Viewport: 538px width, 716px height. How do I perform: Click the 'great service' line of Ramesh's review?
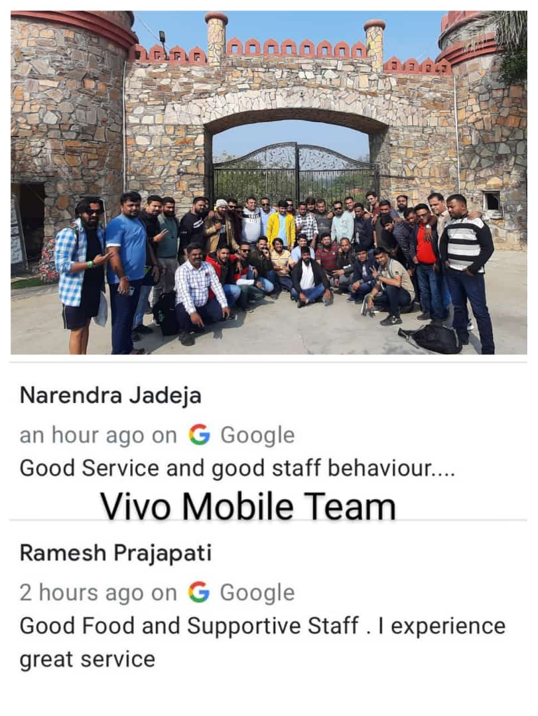pos(88,660)
